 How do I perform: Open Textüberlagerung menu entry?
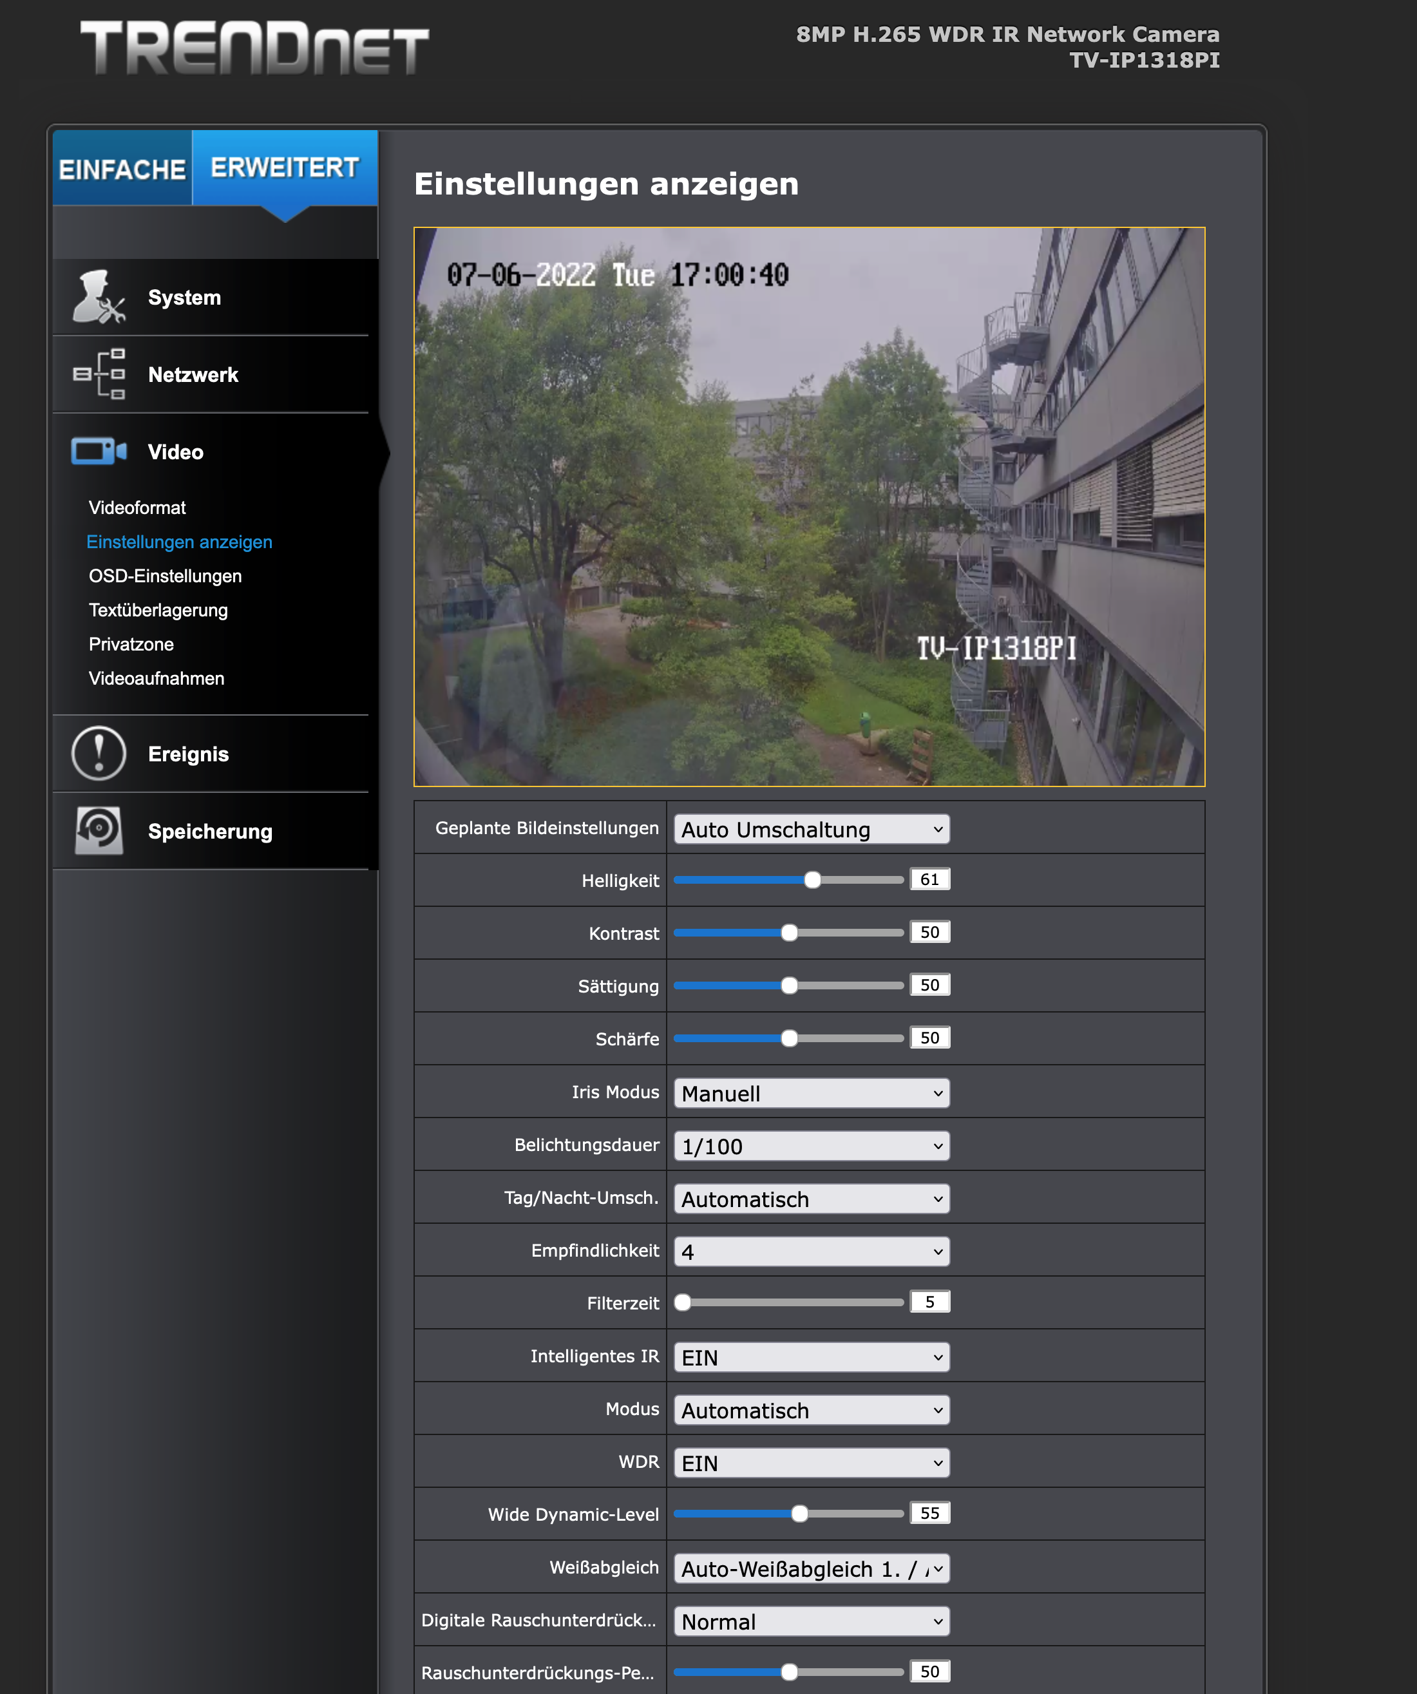pos(158,610)
